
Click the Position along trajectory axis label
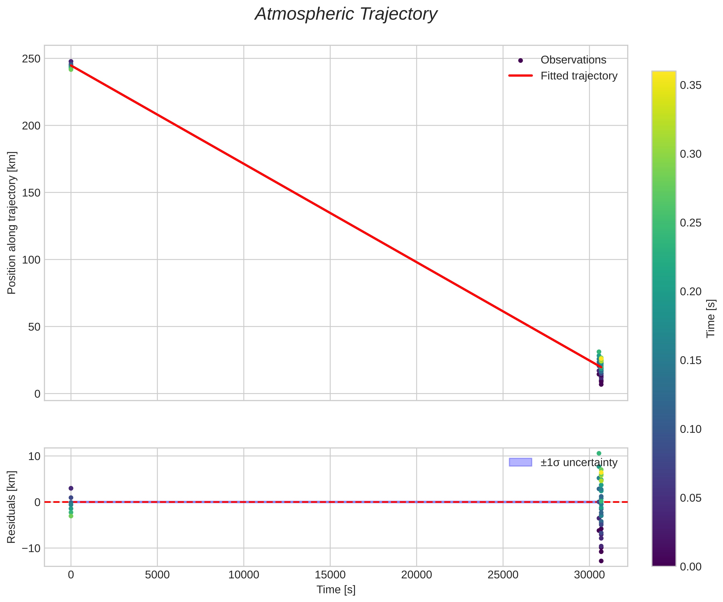click(x=12, y=223)
